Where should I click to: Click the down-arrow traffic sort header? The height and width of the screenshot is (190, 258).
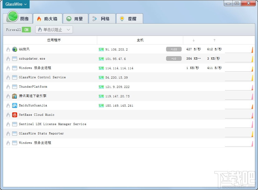(x=193, y=40)
